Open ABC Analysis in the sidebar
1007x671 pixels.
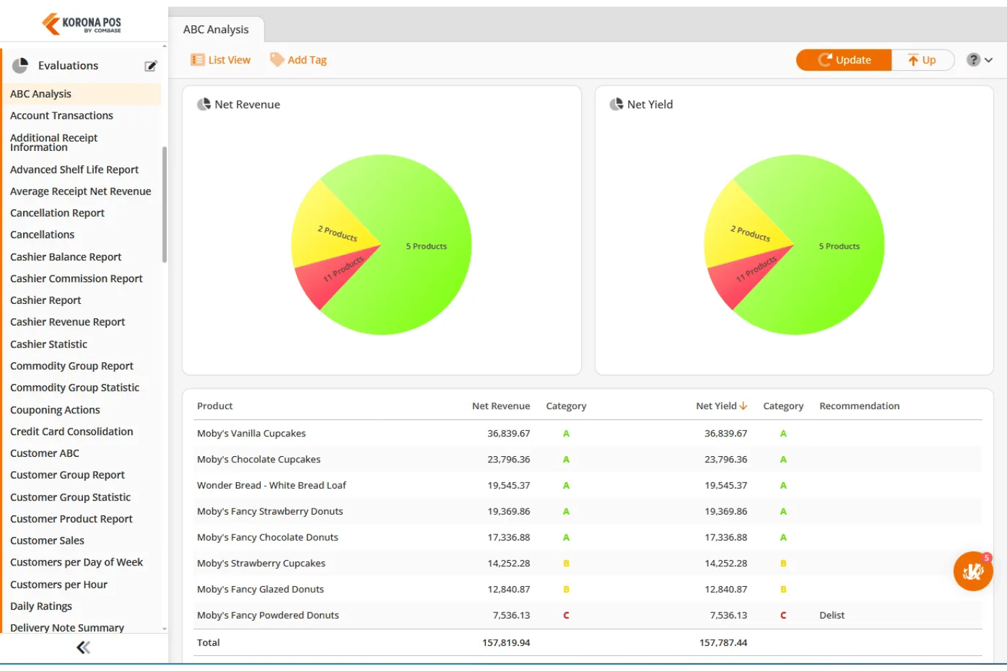[x=82, y=94]
